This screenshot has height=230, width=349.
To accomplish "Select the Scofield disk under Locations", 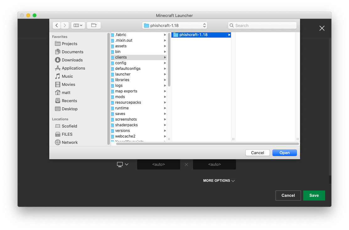I will pos(69,126).
